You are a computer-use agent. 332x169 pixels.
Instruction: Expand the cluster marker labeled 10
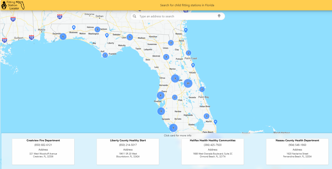[188, 83]
